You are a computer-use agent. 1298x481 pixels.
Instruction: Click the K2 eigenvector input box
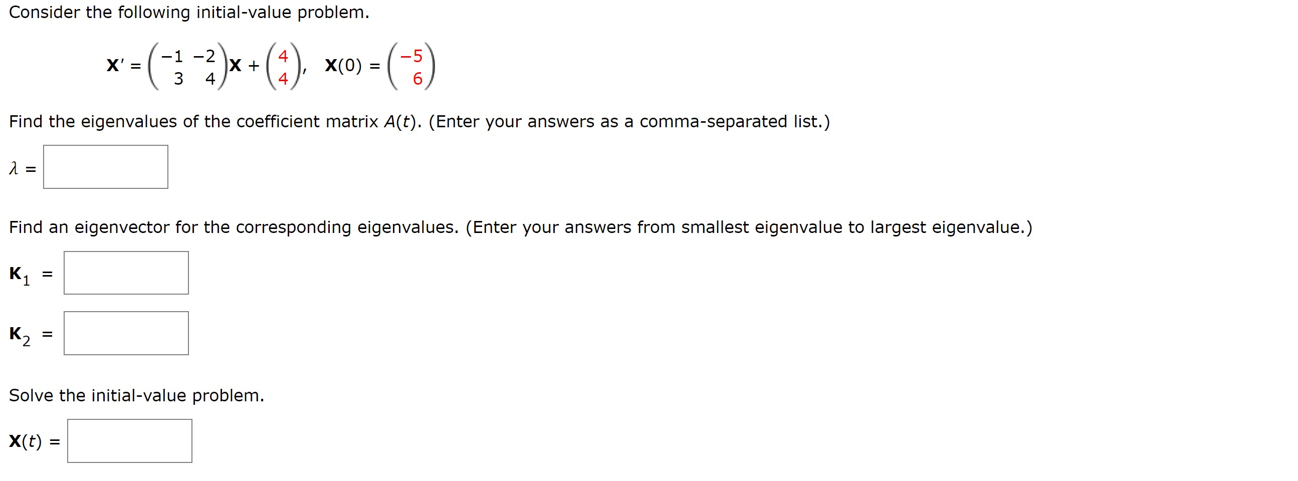coord(126,333)
